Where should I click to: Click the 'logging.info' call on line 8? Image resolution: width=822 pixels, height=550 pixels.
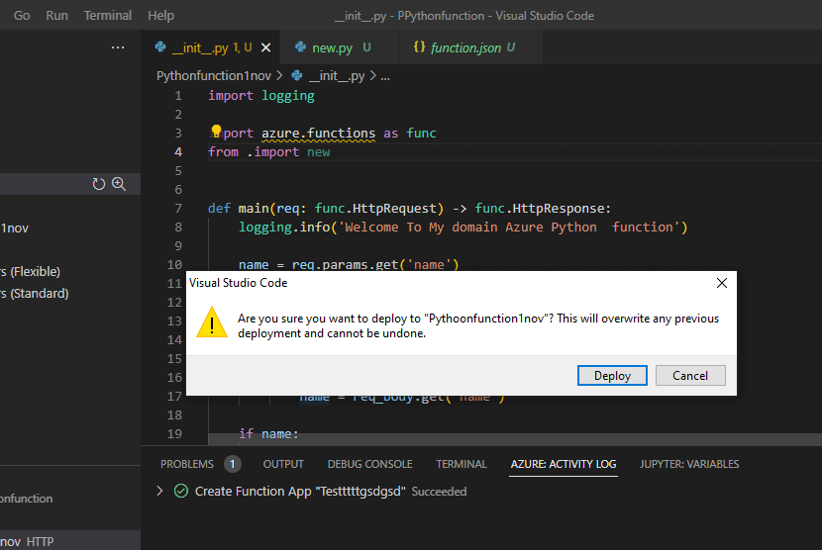click(284, 227)
